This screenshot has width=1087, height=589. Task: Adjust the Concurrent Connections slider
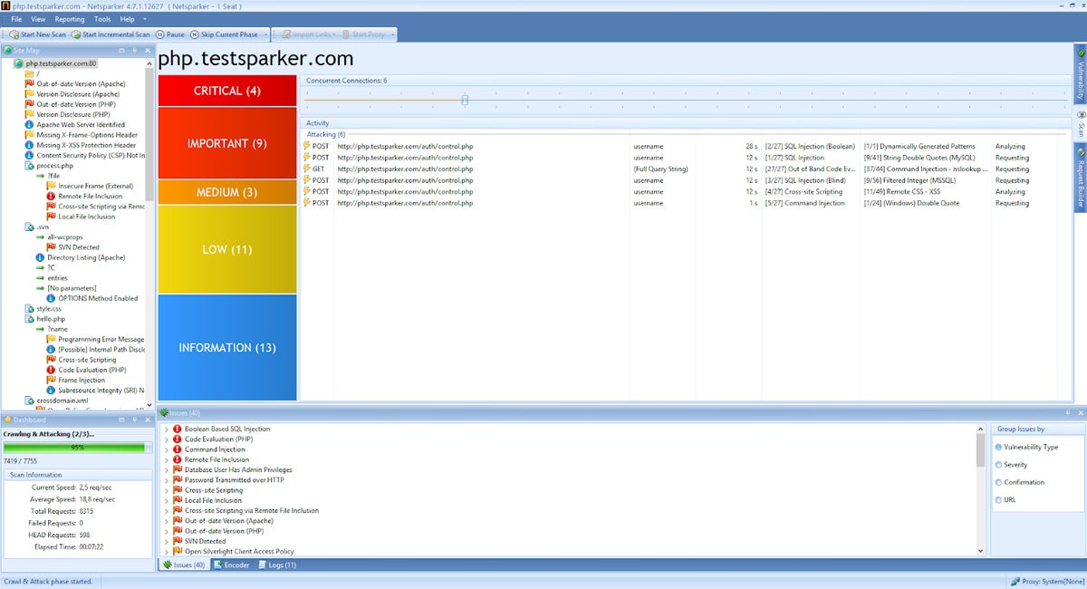point(465,100)
